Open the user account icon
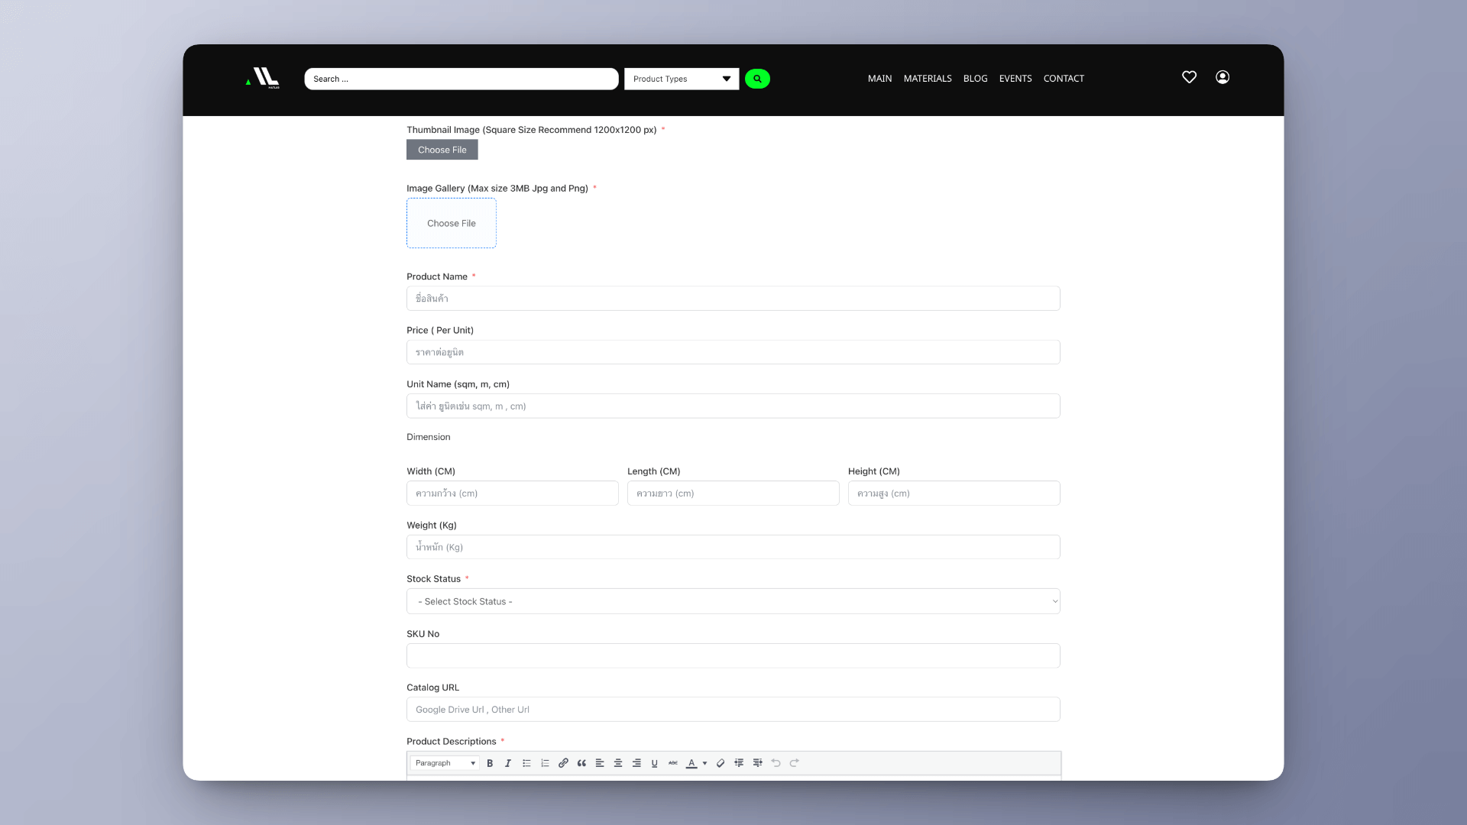 tap(1222, 77)
